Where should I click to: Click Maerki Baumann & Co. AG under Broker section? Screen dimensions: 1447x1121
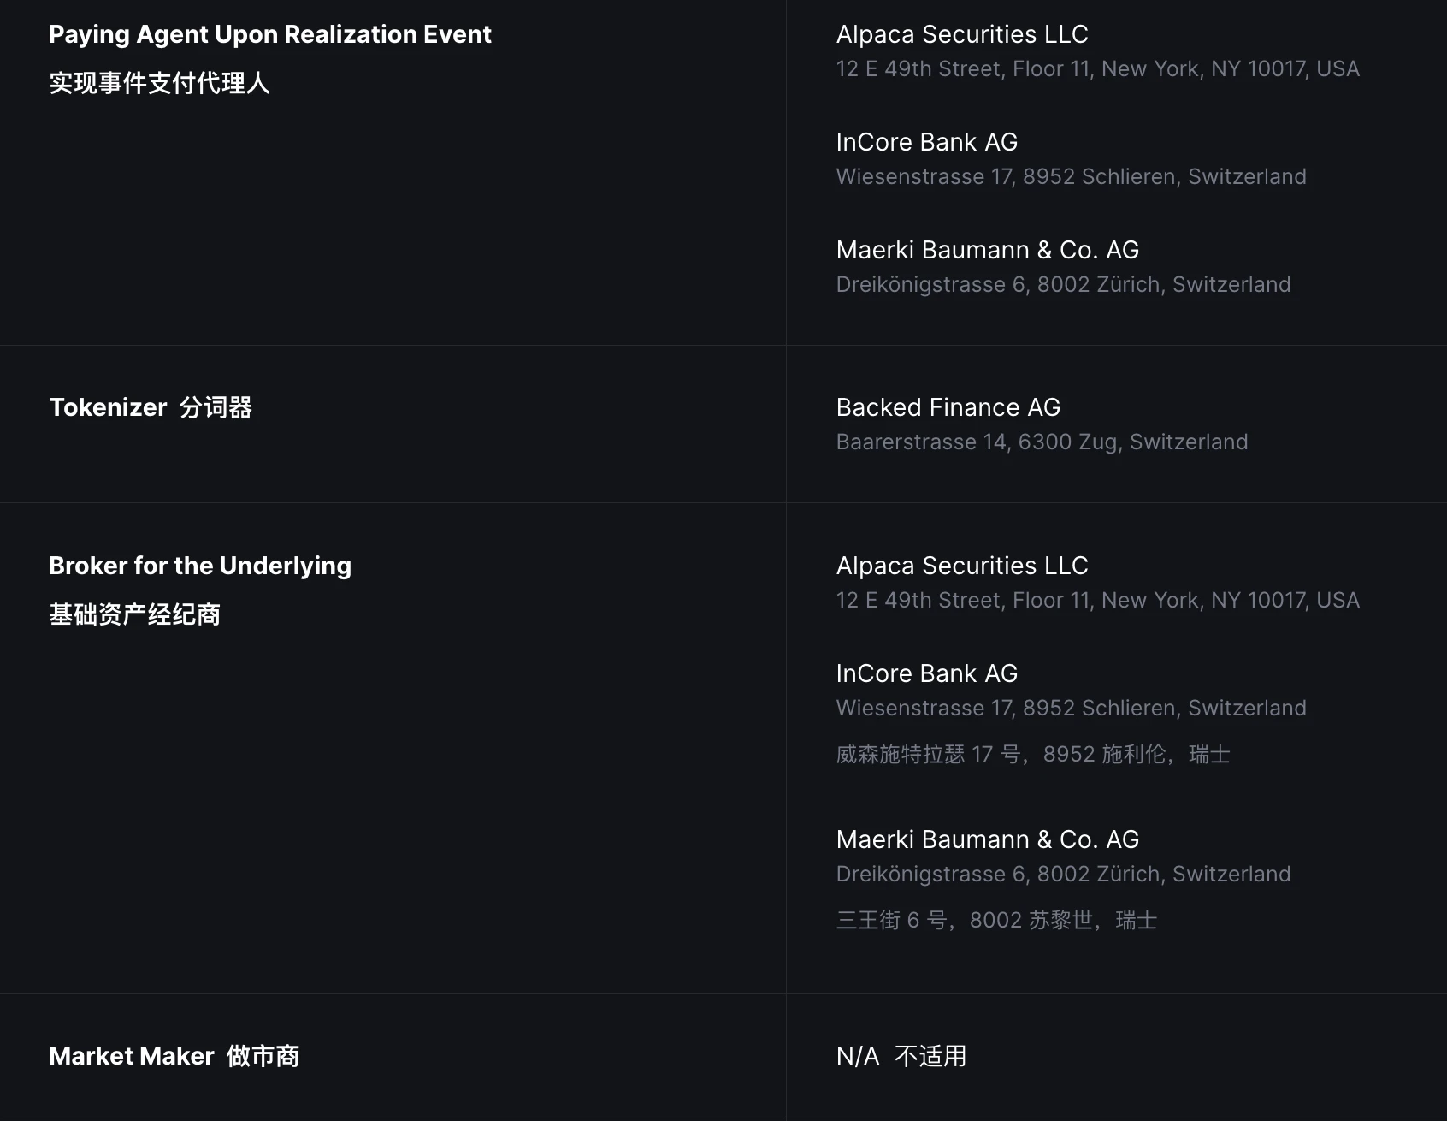point(987,839)
